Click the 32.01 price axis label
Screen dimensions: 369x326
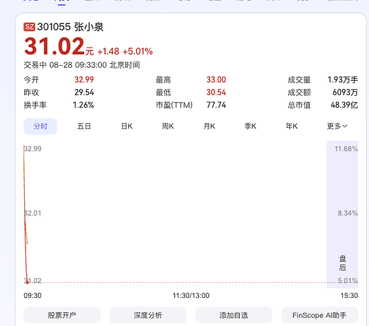[33, 213]
